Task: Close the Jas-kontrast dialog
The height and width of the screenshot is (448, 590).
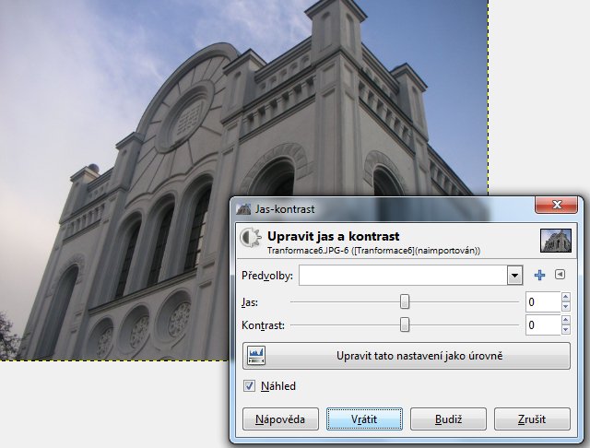Action: point(556,205)
